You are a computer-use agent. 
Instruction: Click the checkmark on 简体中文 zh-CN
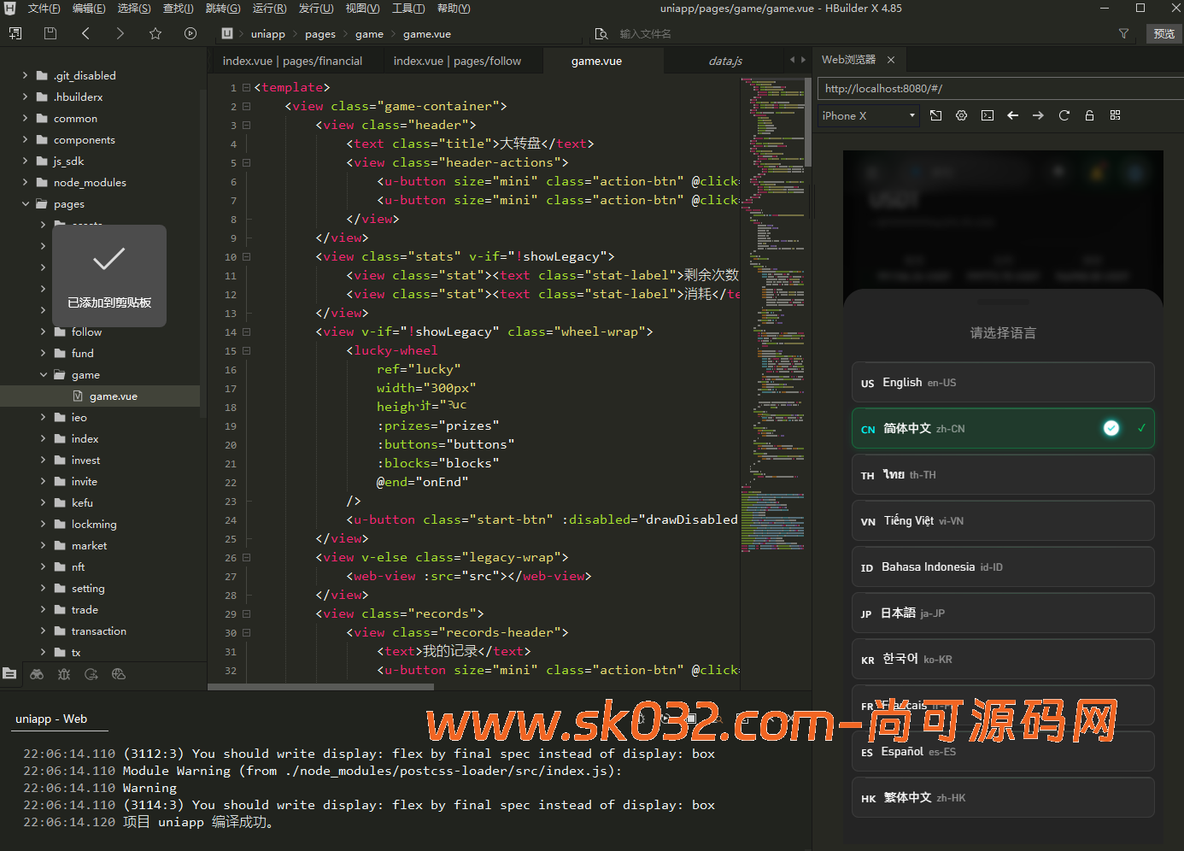tap(1111, 428)
